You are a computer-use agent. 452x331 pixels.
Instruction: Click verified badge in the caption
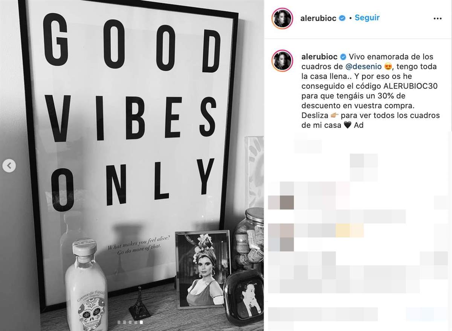tap(343, 57)
